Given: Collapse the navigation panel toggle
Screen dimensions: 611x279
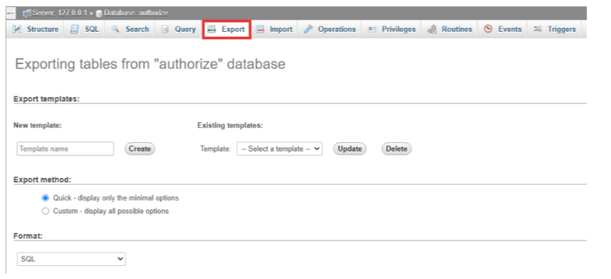Looking at the screenshot, I should coord(11,13).
